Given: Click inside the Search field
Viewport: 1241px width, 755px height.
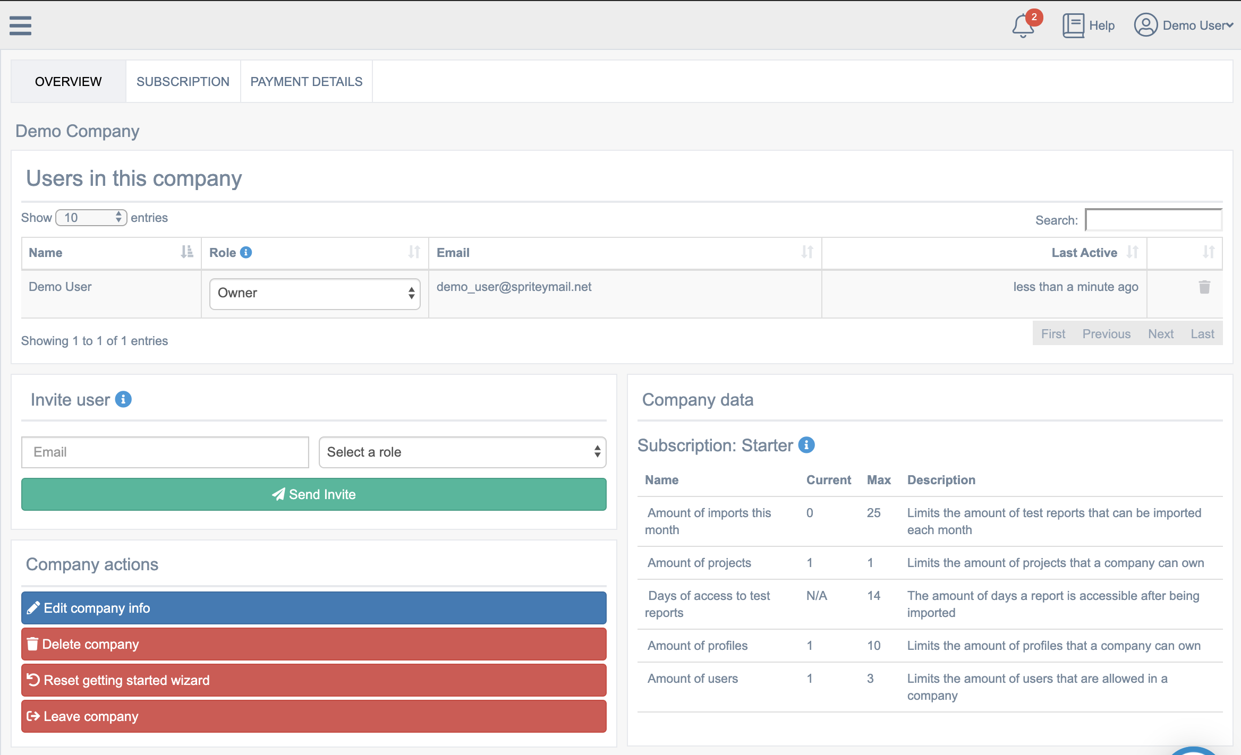Looking at the screenshot, I should (x=1153, y=219).
